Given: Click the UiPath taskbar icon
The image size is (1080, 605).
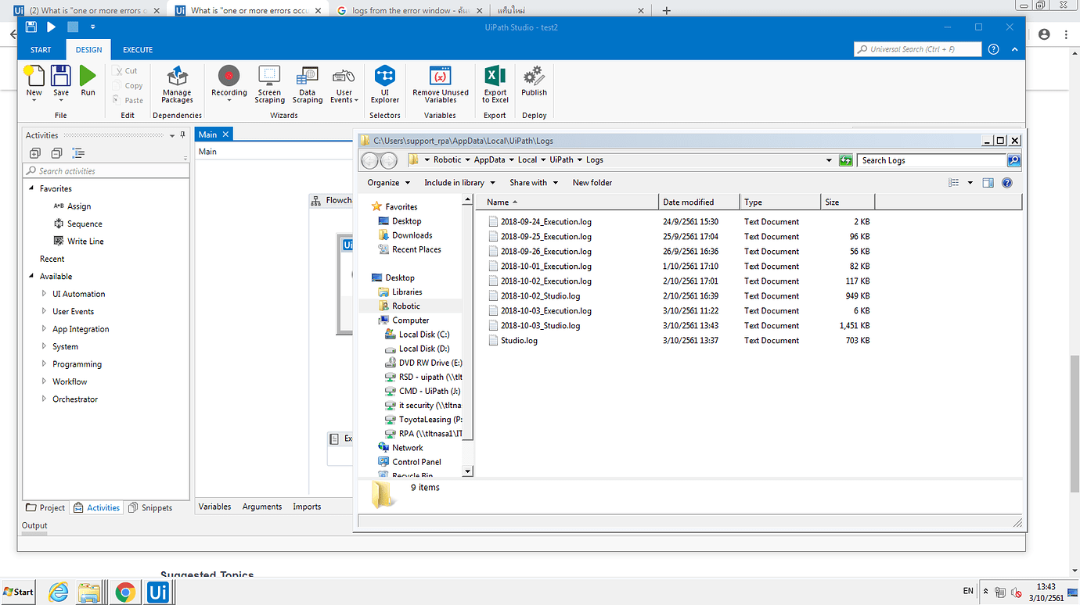Looking at the screenshot, I should tap(157, 592).
